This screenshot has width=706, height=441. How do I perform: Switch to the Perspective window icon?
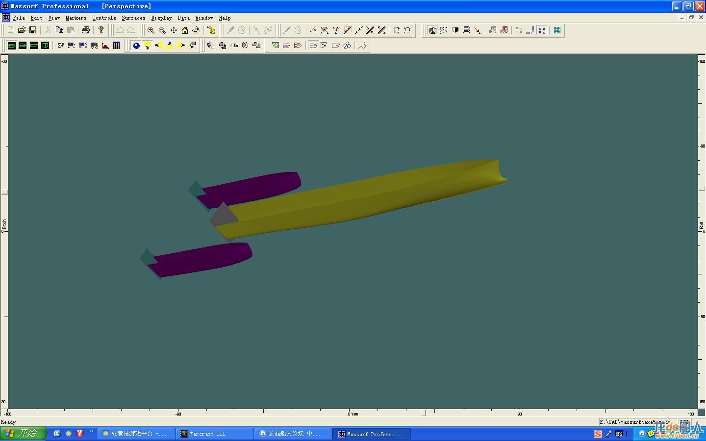[x=11, y=45]
